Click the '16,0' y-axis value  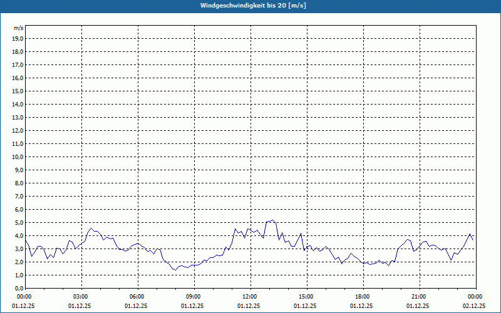[18, 78]
